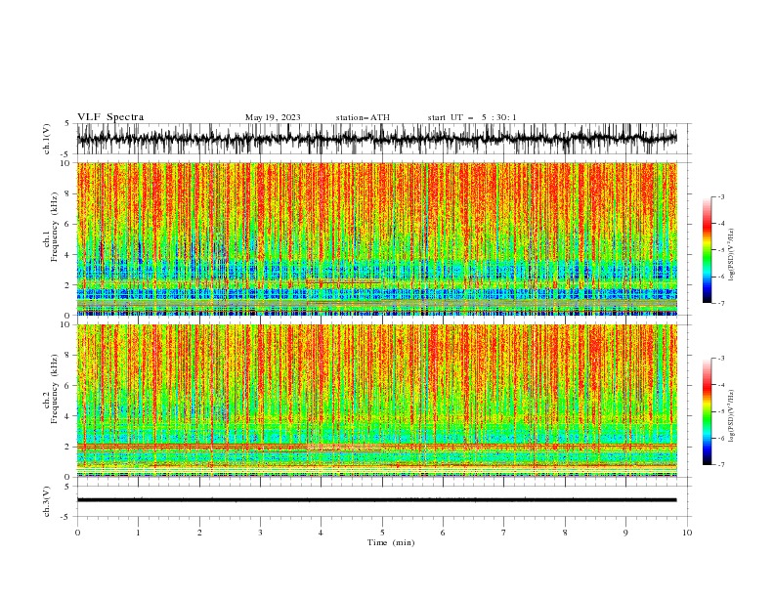The height and width of the screenshot is (598, 774).
Task: Click the lower color scale's log(PSD)(V²/Hz) caption
Action: 732,416
